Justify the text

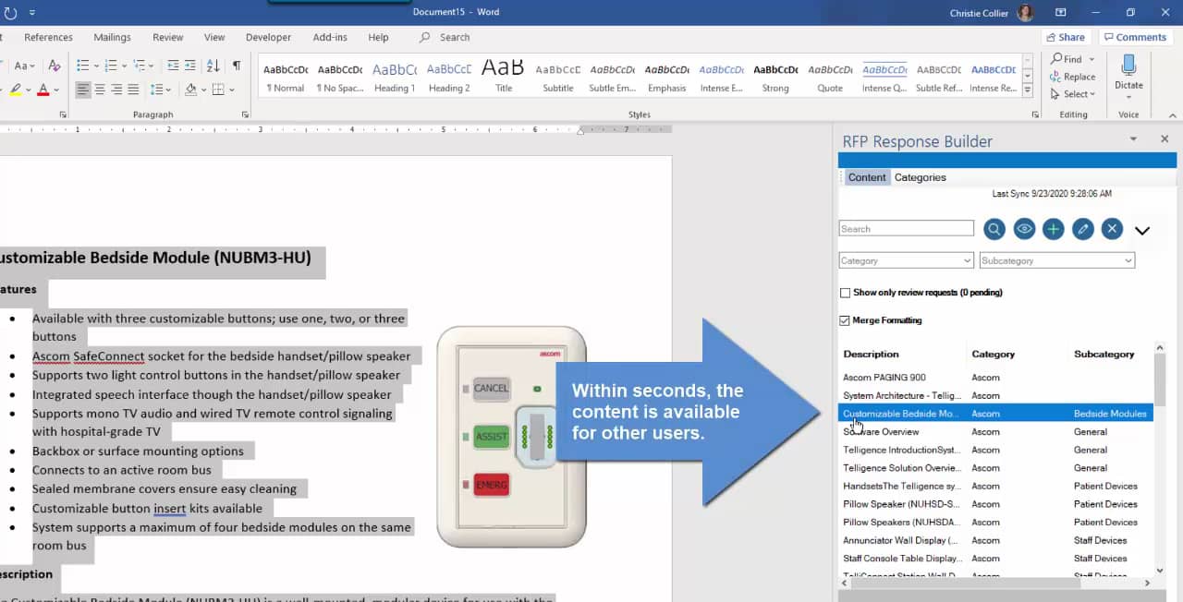tap(133, 90)
